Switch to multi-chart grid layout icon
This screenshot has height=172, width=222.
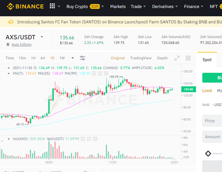point(188,58)
